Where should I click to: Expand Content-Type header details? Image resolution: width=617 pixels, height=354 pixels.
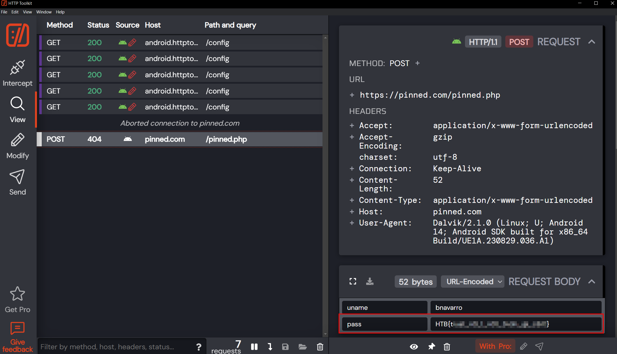352,200
